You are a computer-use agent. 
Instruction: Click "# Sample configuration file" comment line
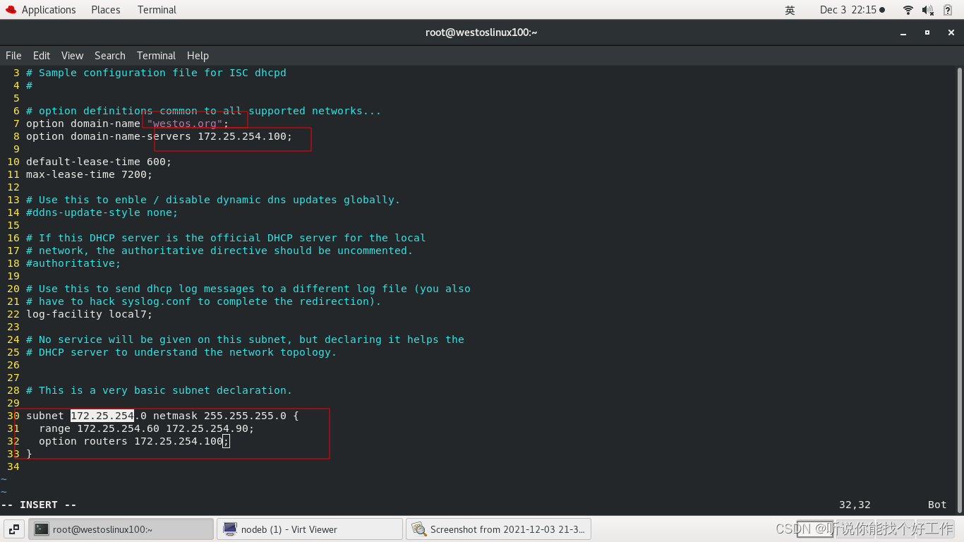point(156,73)
